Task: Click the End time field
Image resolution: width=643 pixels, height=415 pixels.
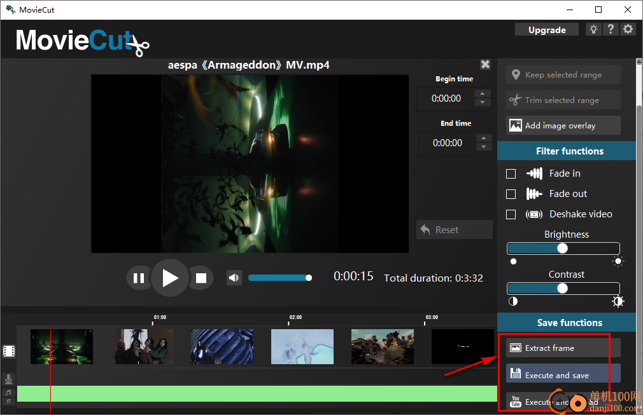Action: (448, 143)
